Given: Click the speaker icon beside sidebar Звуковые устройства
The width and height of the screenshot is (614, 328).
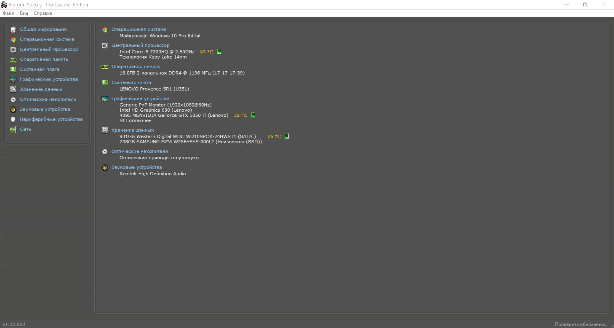Looking at the screenshot, I should click(13, 109).
